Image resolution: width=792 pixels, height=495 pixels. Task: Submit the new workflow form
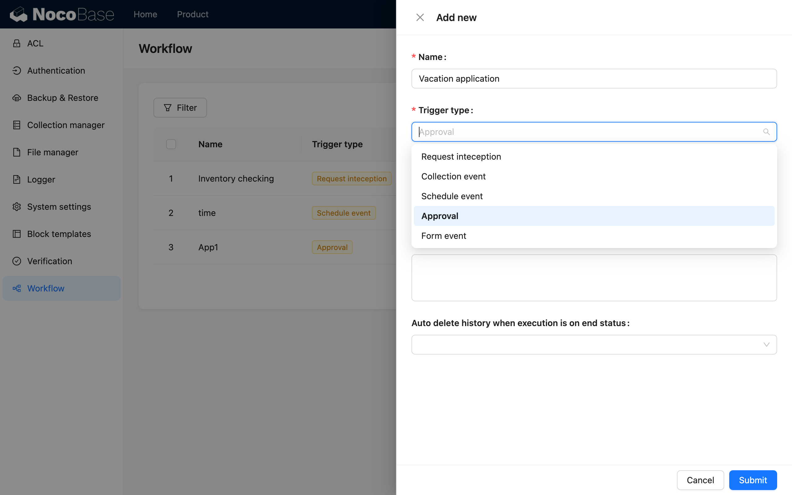point(752,480)
